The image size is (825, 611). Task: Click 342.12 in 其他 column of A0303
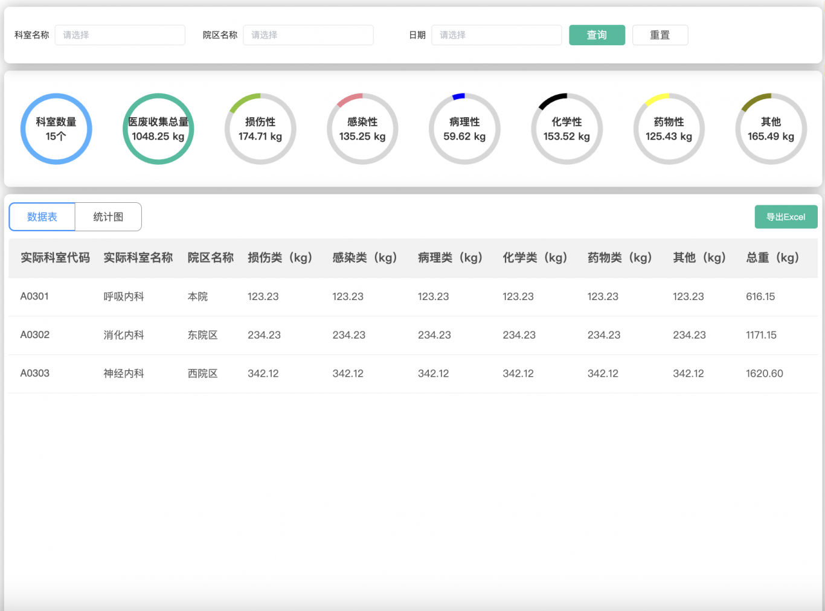click(x=689, y=374)
